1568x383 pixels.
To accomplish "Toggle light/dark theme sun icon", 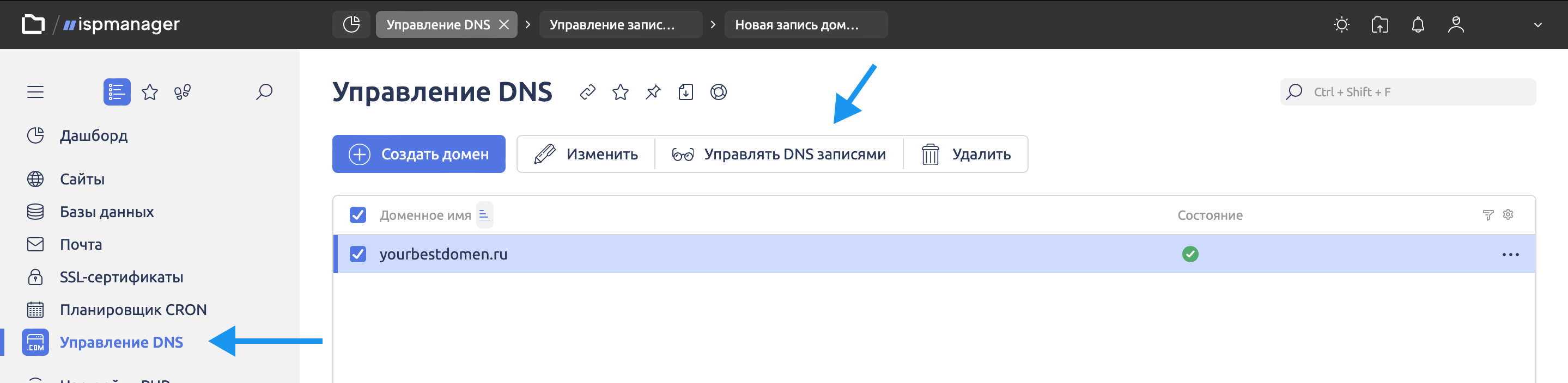I will click(1341, 24).
